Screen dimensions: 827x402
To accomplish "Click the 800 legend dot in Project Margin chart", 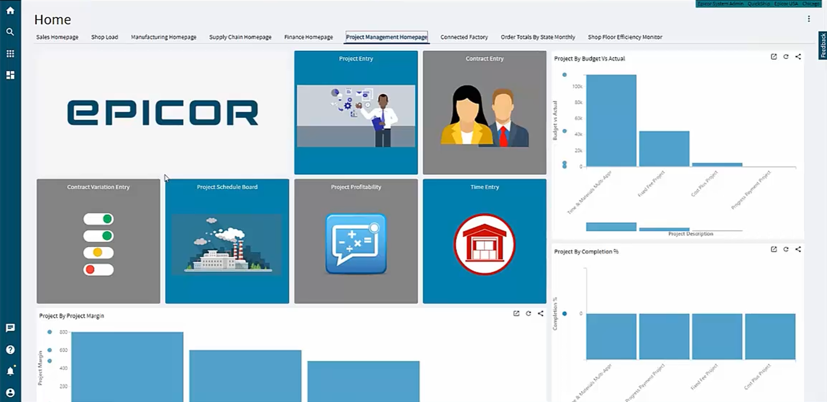I will (50, 332).
